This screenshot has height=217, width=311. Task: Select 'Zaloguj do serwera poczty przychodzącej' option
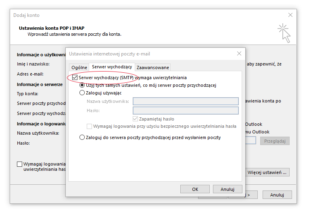pyautogui.click(x=82, y=137)
